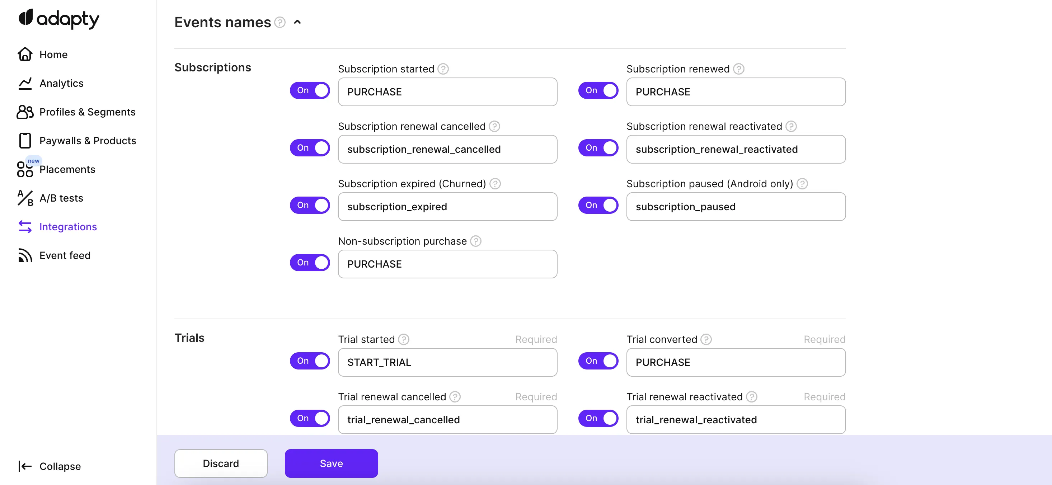
Task: Turn off the Trial renewal cancelled toggle
Action: [310, 418]
